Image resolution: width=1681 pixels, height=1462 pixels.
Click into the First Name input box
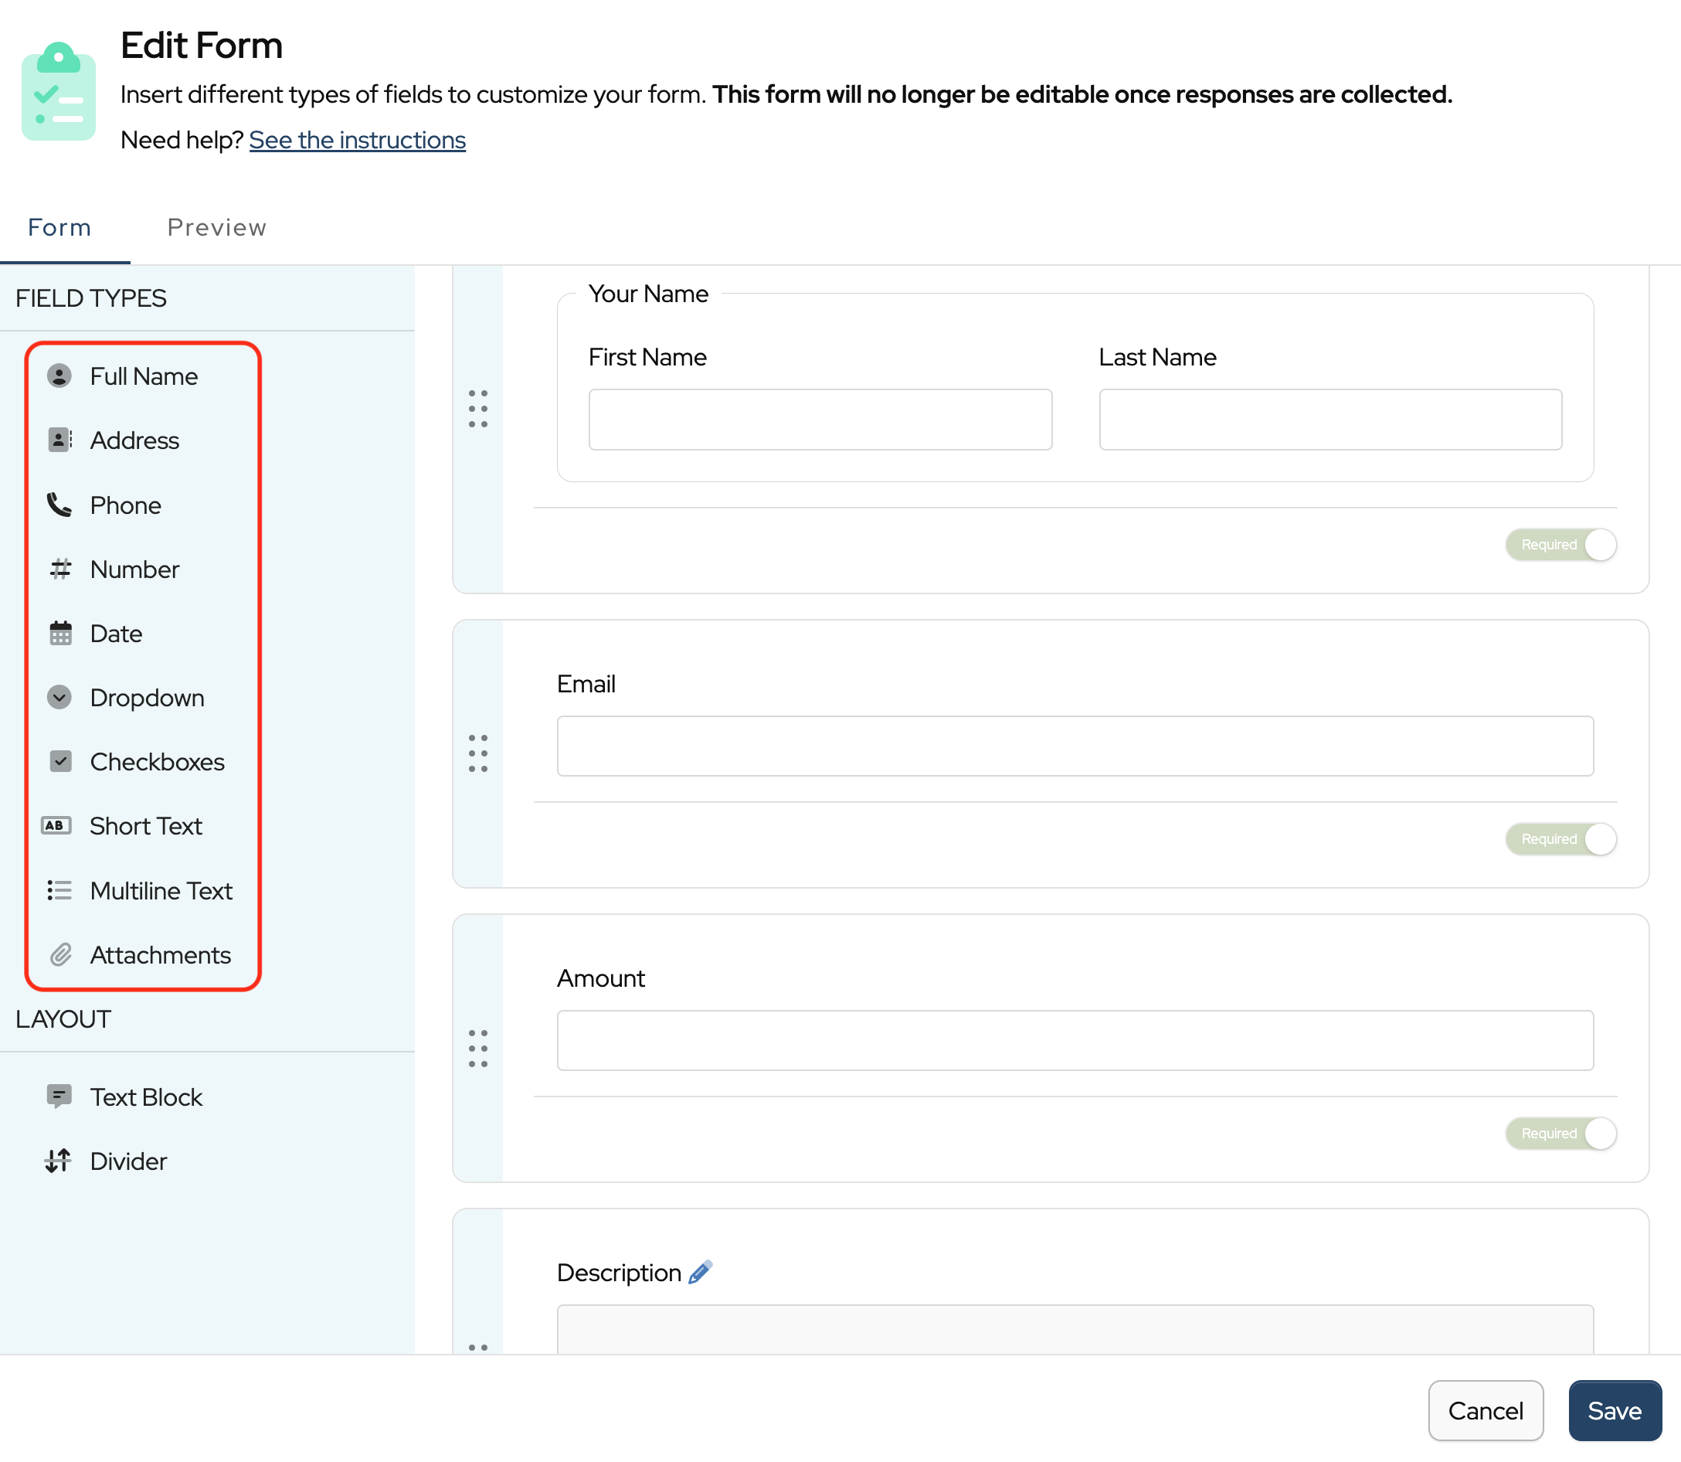click(x=820, y=420)
